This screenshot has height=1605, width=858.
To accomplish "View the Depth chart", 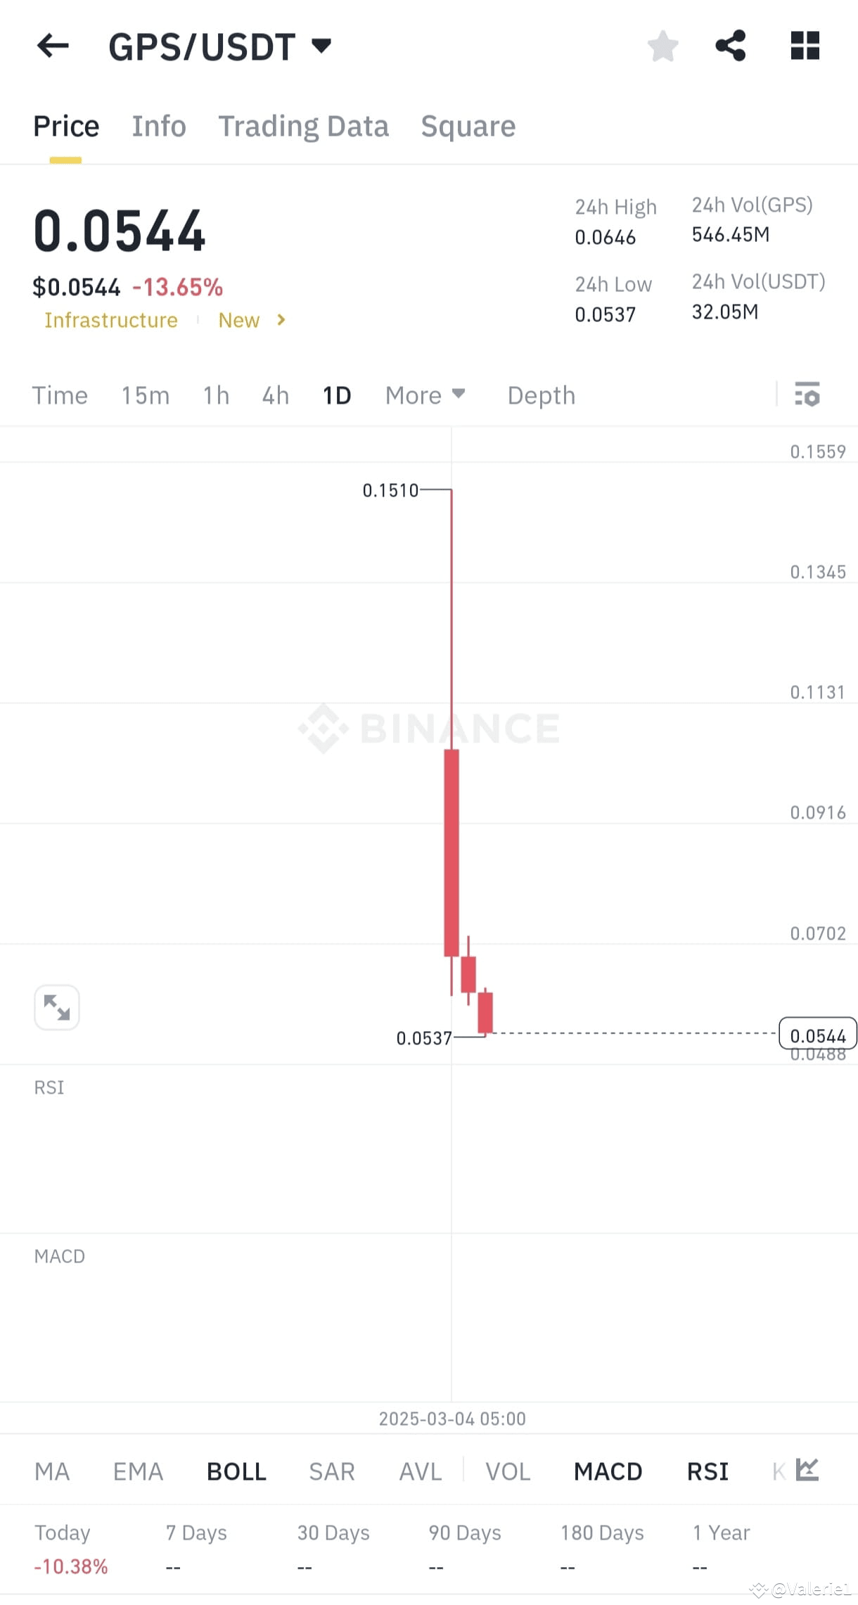I will coord(541,395).
